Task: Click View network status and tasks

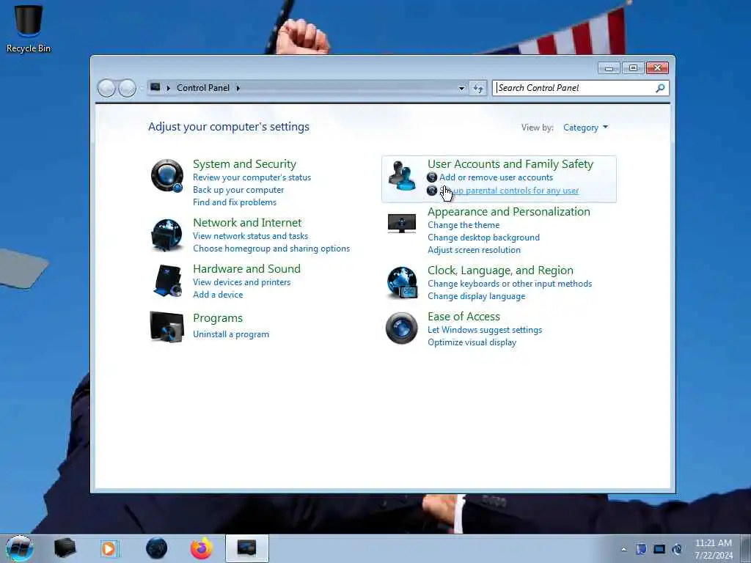Action: tap(251, 236)
